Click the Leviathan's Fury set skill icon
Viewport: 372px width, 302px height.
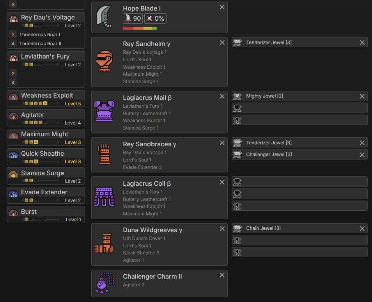[13, 57]
